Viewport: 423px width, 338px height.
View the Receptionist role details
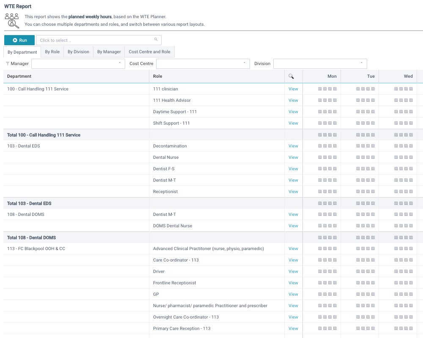pos(293,192)
